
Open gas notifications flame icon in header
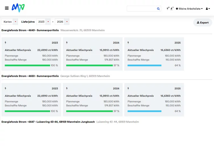(x=172, y=9)
